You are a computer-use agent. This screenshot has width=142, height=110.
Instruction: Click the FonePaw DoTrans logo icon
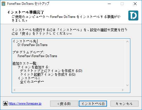(133, 16)
